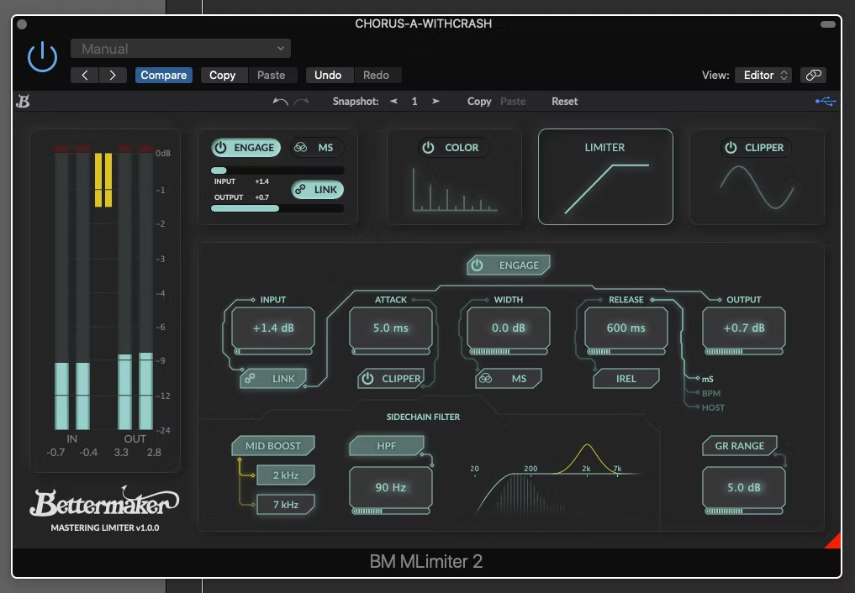The height and width of the screenshot is (593, 855).
Task: Click the Bettermaker B logo icon
Action: 23,102
